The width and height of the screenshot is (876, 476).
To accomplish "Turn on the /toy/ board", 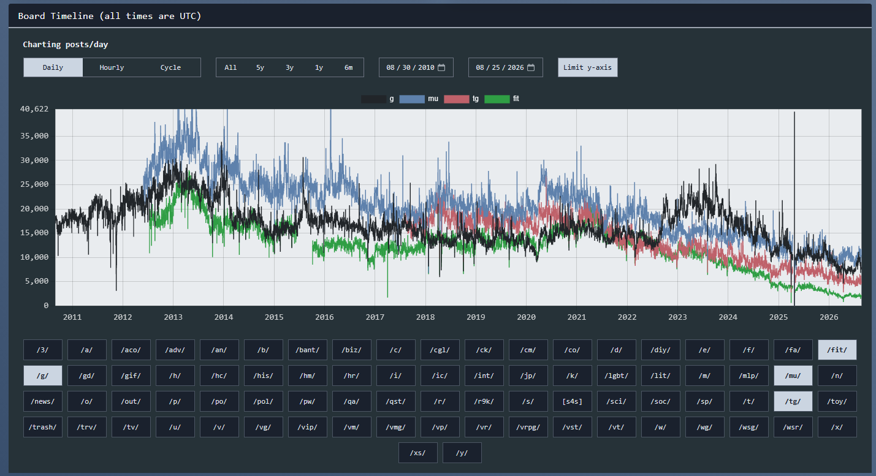I will 837,401.
